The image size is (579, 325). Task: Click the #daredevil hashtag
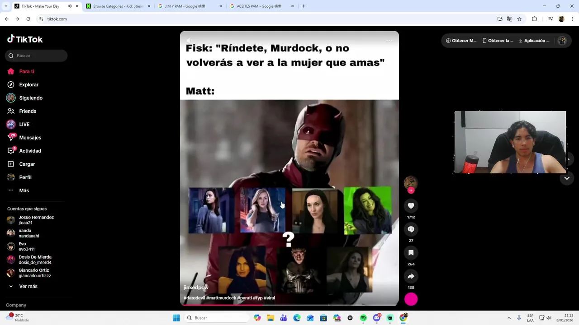[194, 298]
